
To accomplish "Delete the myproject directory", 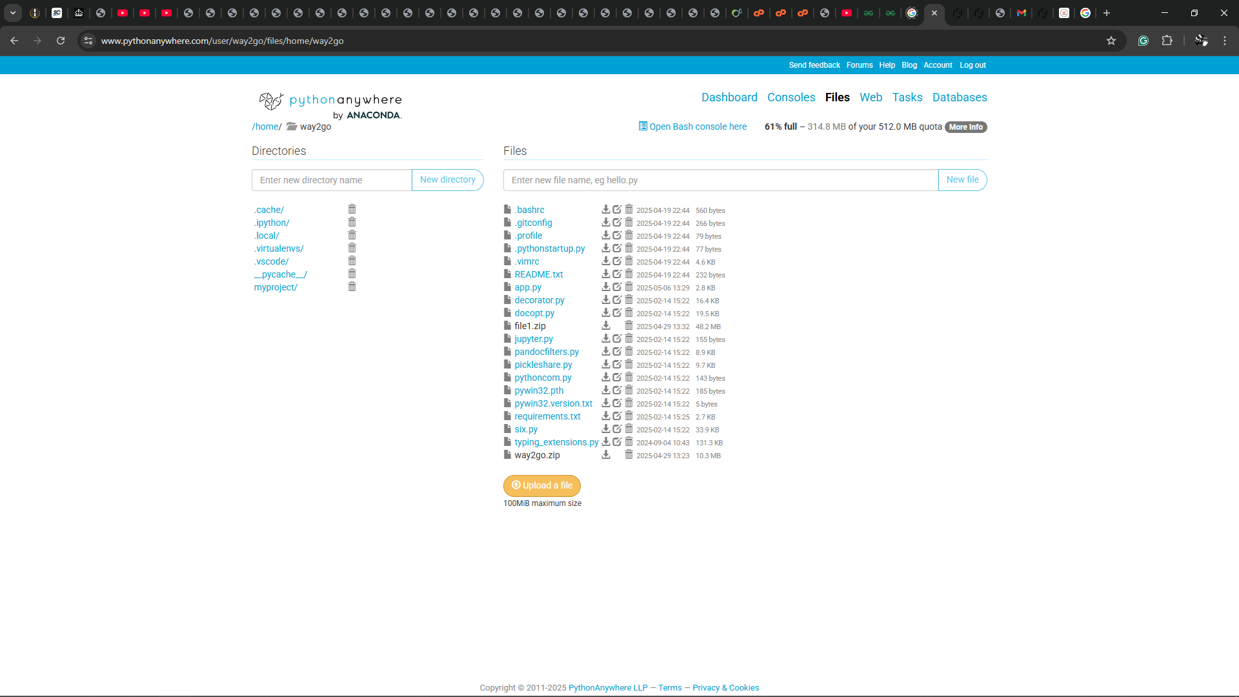I will coord(352,287).
